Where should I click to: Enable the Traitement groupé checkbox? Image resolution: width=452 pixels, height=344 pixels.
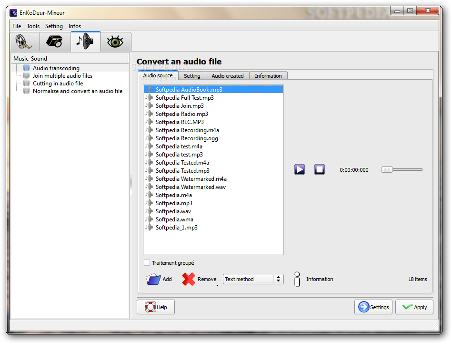tap(147, 262)
